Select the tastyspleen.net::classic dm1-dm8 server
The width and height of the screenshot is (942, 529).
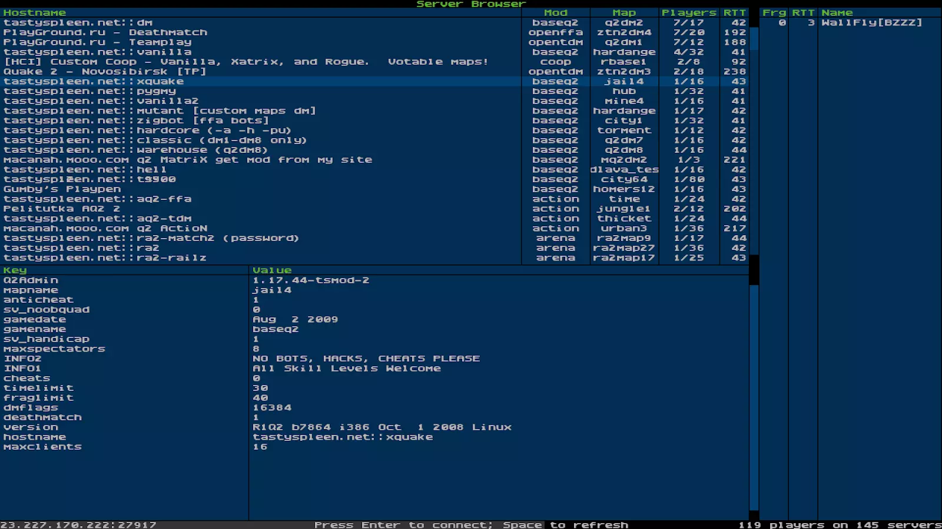click(x=374, y=140)
